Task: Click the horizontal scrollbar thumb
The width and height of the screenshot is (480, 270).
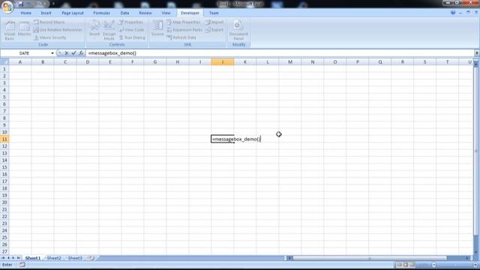Action: click(x=370, y=258)
